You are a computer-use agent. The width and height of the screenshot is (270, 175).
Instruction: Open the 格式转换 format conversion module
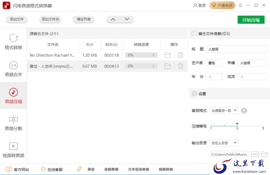tap(13, 42)
